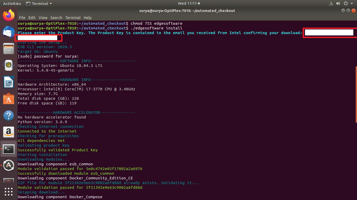Click the 'HARDWARE INFO' section header

[76, 80]
